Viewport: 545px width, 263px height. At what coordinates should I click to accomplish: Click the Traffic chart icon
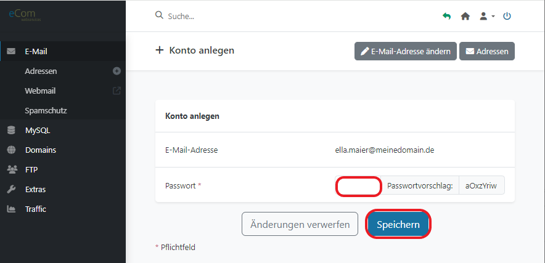click(11, 209)
